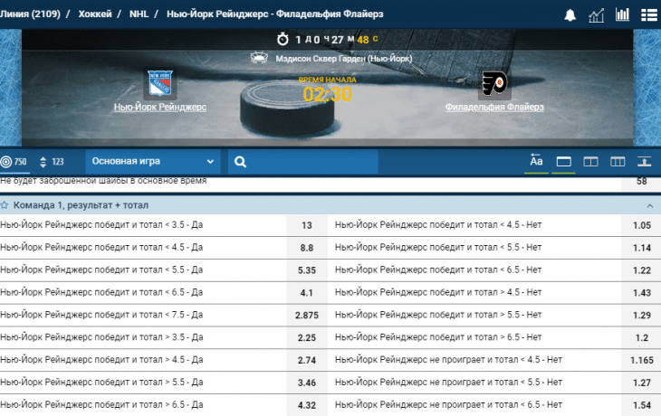Open the 'Нью-Йорк Рейнджерс' team link
The width and height of the screenshot is (661, 416).
pyautogui.click(x=160, y=107)
